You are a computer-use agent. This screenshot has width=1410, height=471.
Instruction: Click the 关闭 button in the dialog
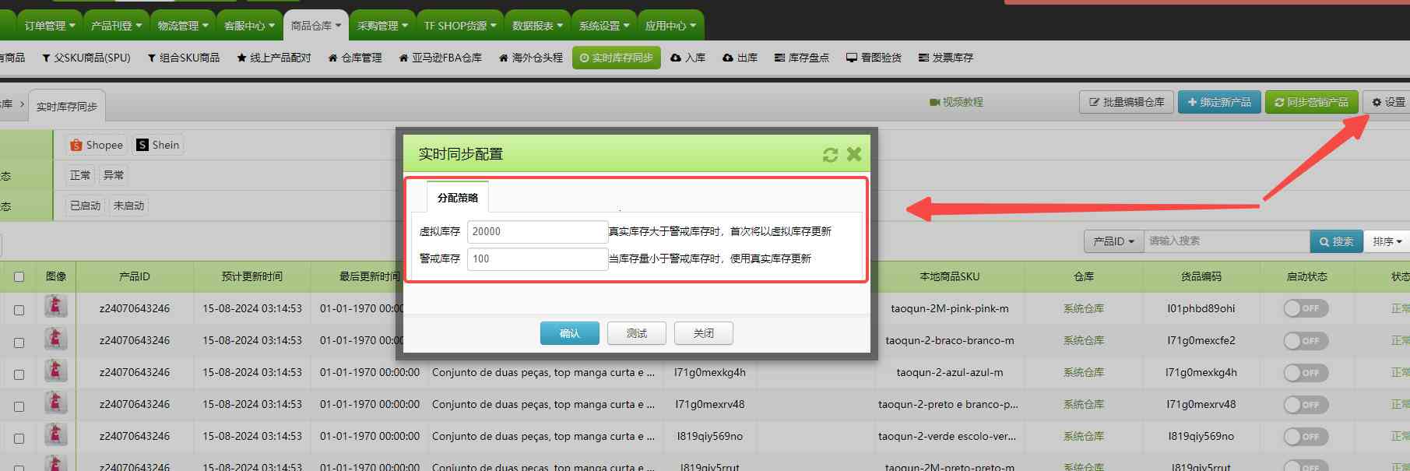pyautogui.click(x=704, y=333)
